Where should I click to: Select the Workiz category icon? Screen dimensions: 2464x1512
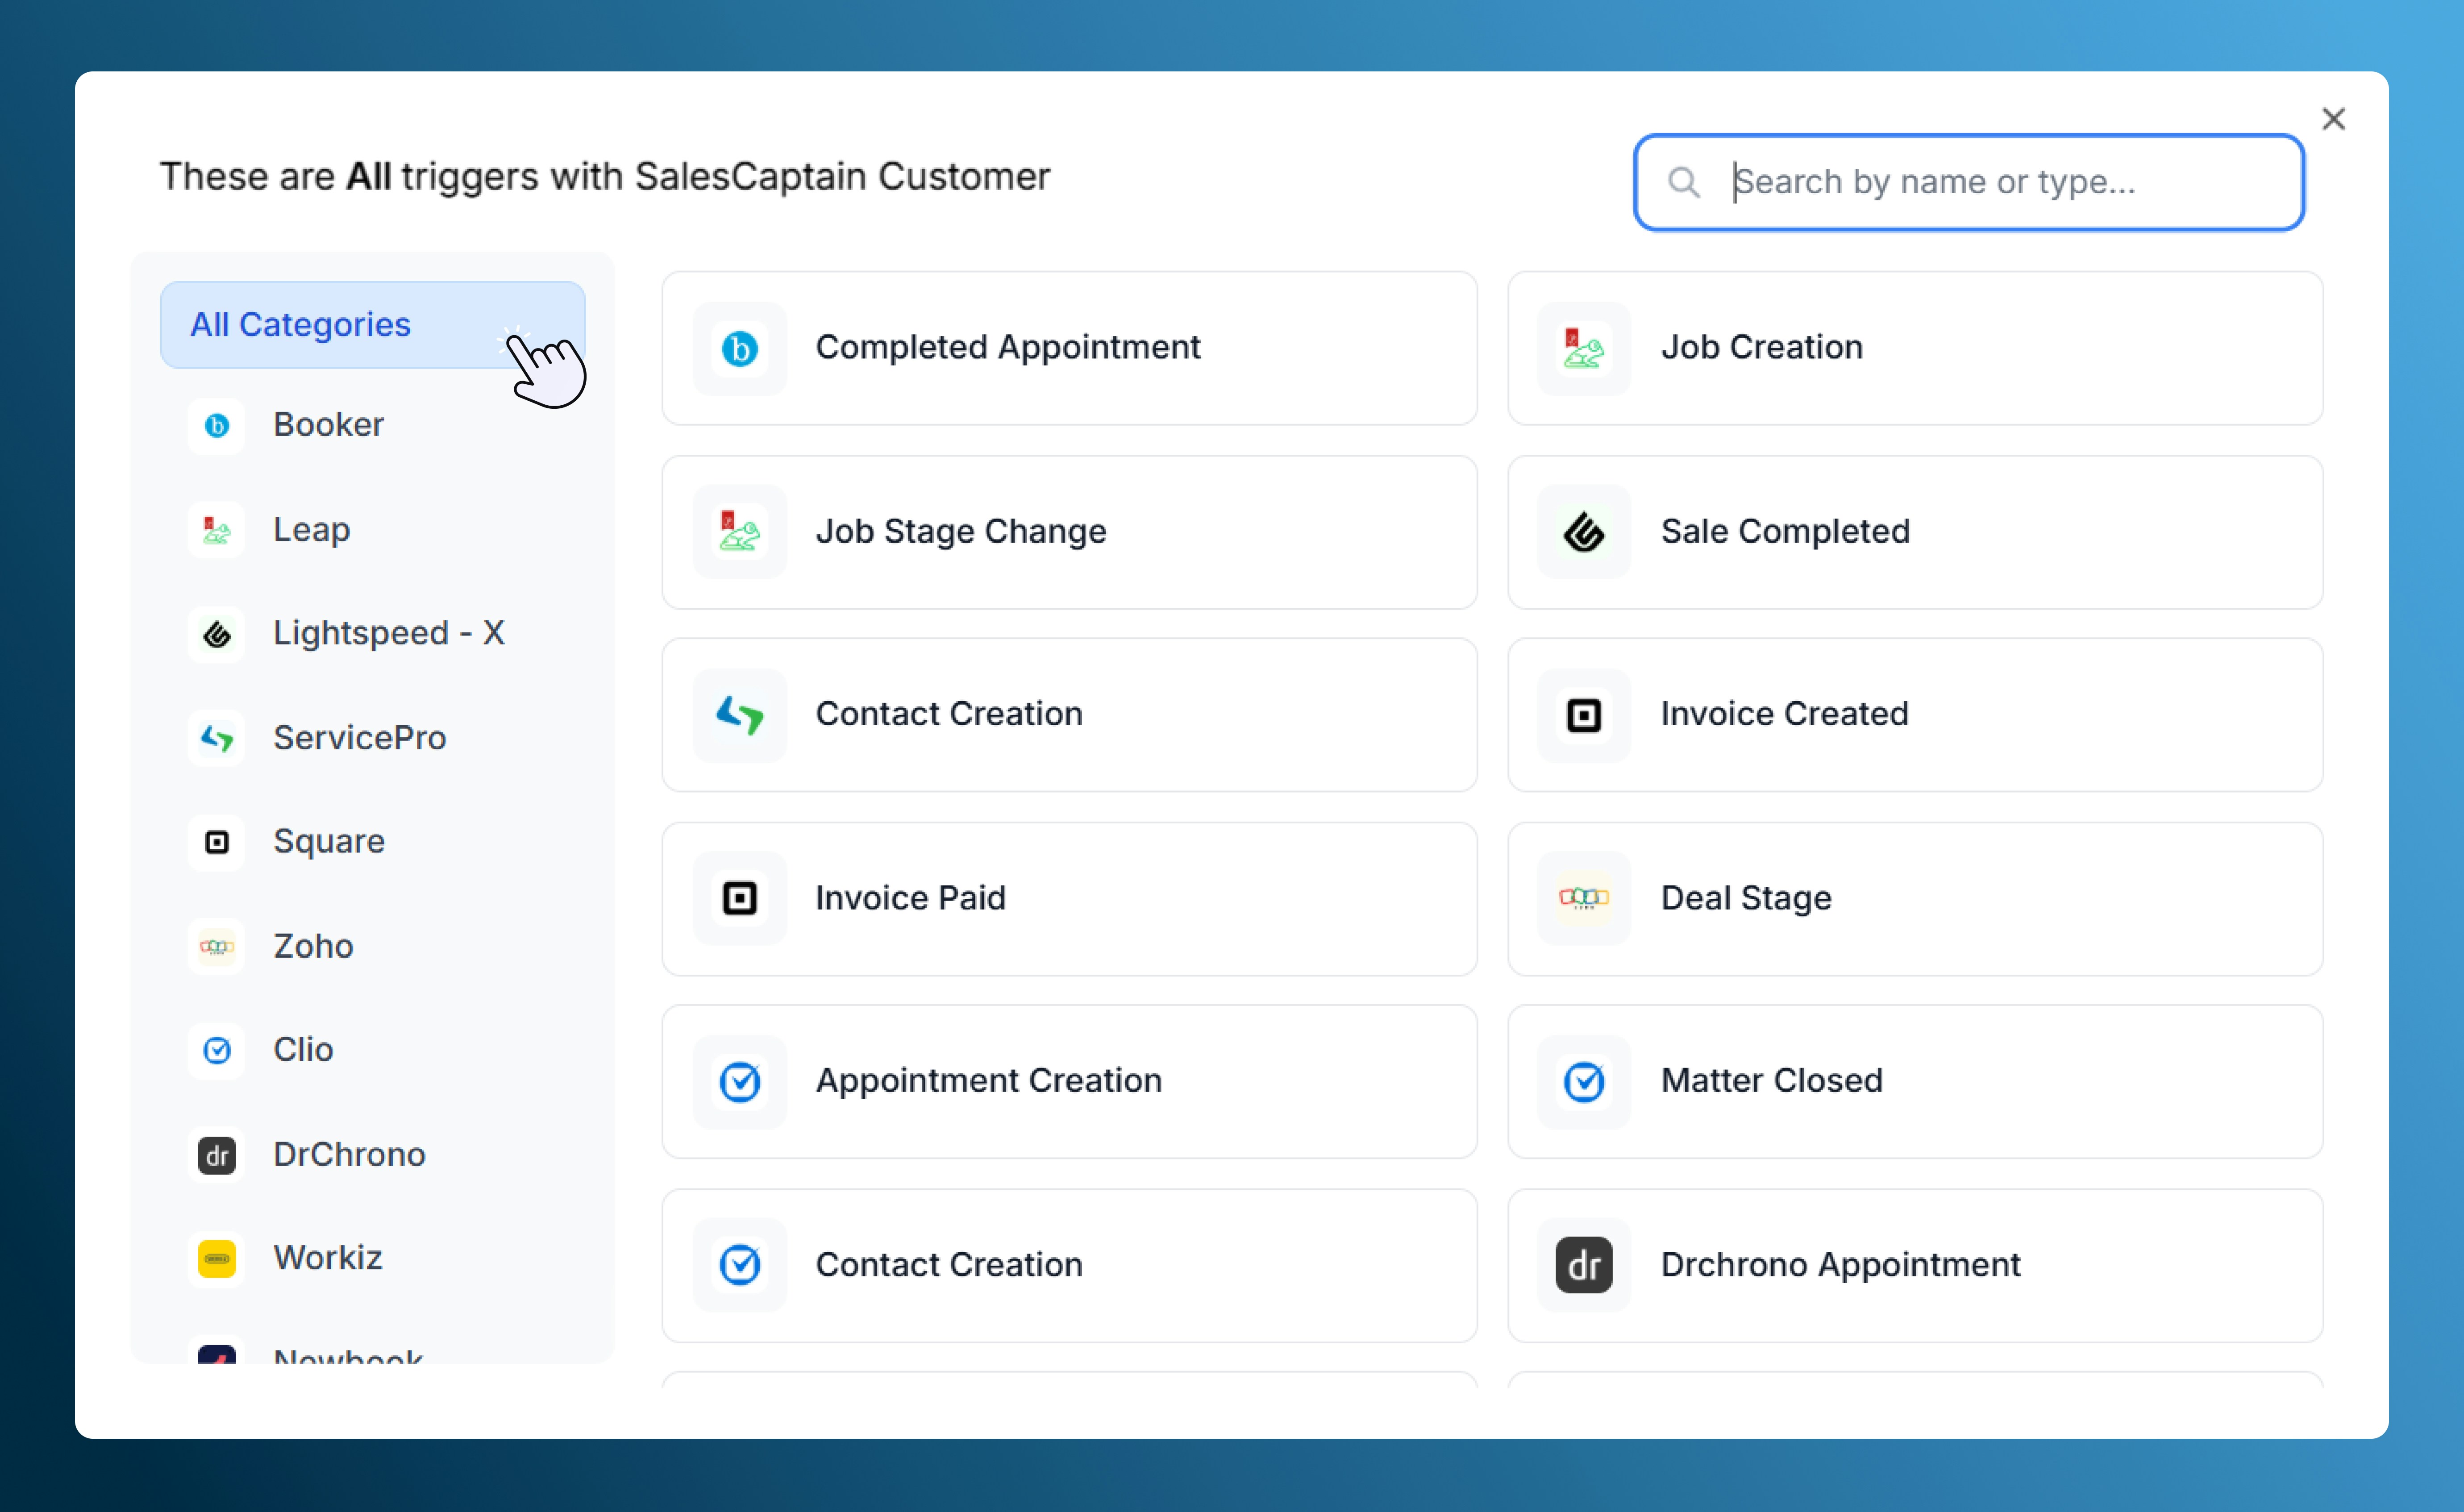pyautogui.click(x=217, y=1259)
